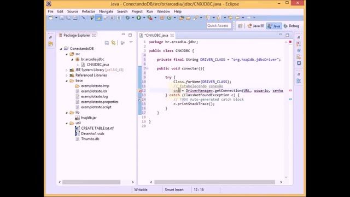The height and width of the screenshot is (197, 350).
Task: Click the Link with Editor icon
Action: pos(113,43)
